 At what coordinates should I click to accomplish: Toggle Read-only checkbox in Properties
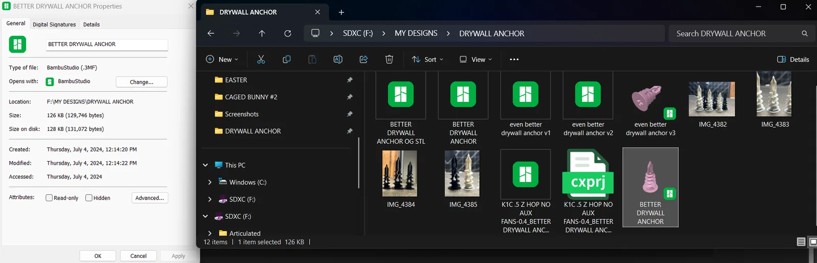pos(49,198)
